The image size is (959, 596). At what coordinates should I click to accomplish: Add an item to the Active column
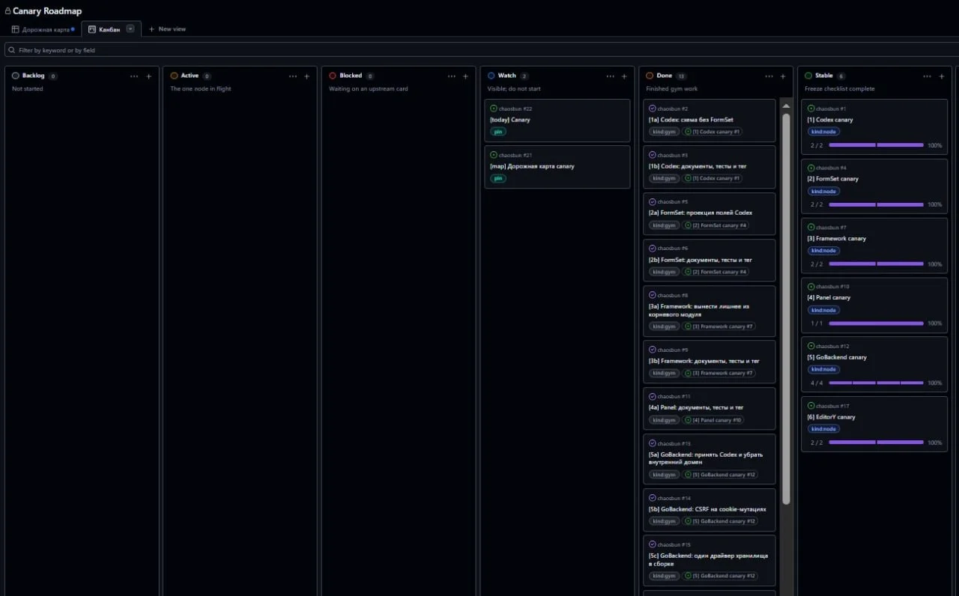point(306,76)
